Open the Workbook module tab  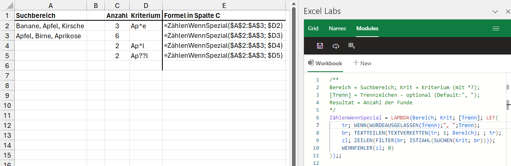tap(325, 63)
